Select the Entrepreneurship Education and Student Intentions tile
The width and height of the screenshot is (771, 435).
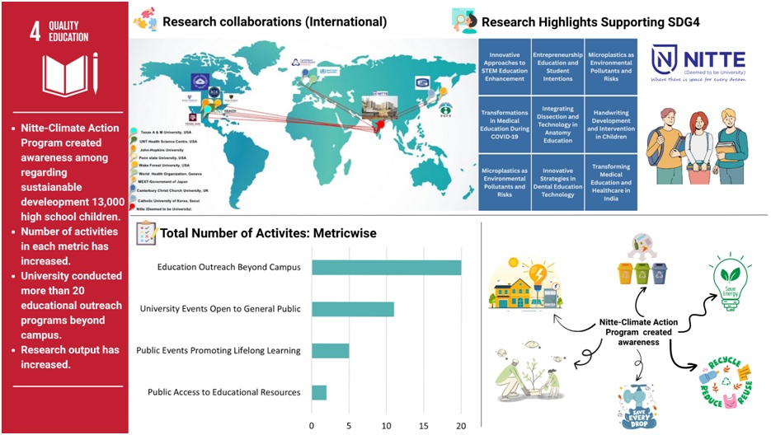[x=557, y=66]
